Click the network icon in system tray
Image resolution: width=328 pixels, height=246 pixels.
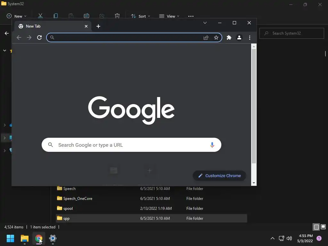[282, 238]
